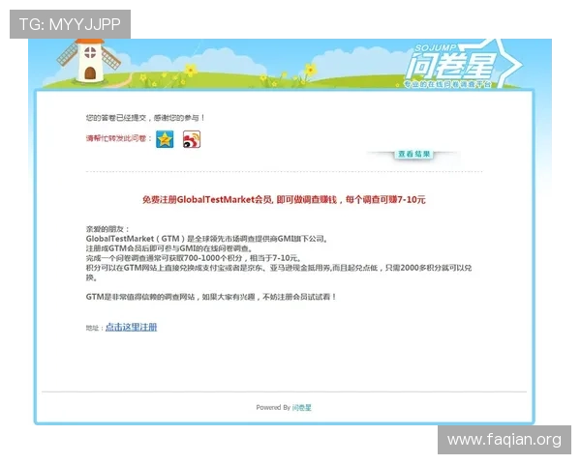The height and width of the screenshot is (464, 581).
Task: Click the text 您的答卷已经提交
Action: (116, 118)
